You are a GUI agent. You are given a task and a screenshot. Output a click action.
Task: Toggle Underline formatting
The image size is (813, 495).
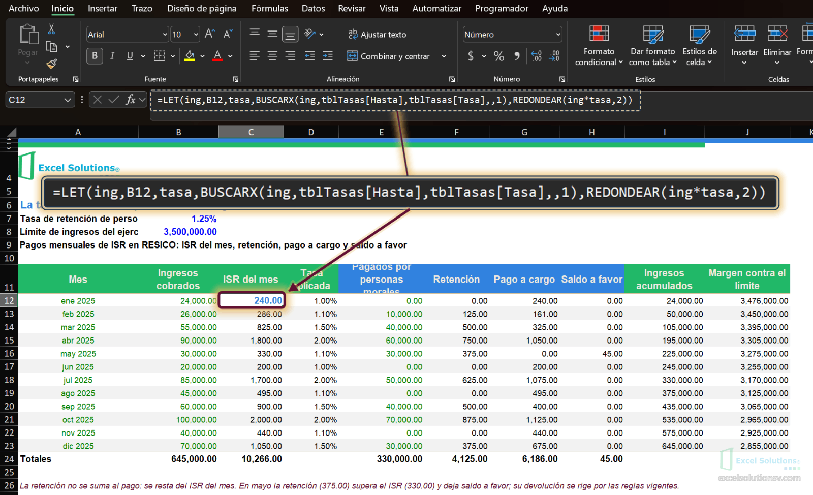(x=130, y=56)
